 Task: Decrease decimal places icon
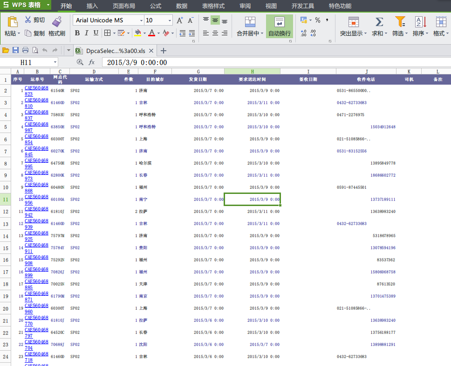313,33
